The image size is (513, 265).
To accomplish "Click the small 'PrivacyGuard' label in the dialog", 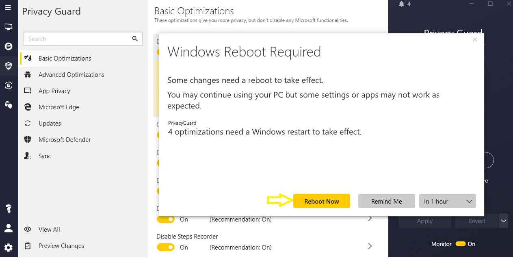I will 182,123.
